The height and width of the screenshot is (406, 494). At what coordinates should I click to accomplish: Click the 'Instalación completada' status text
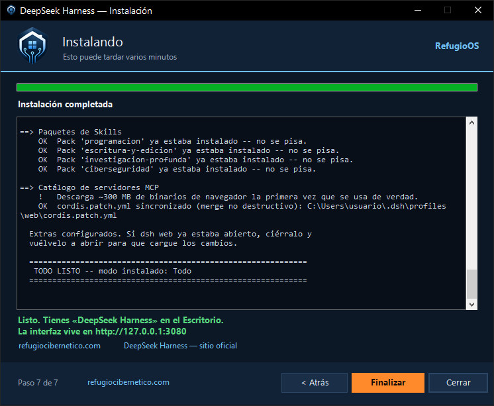(x=65, y=105)
